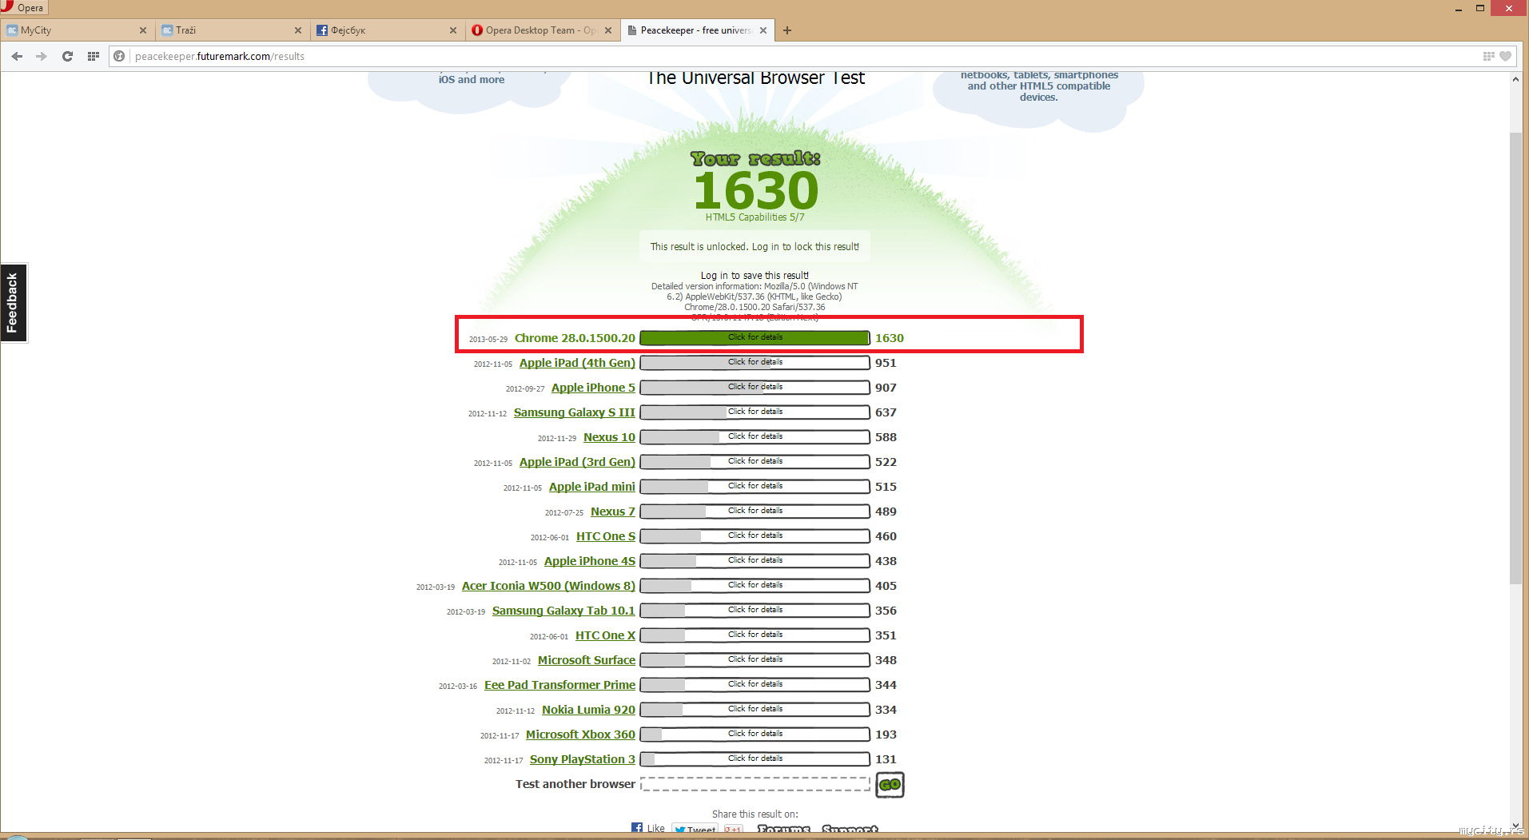Open the Eee Pad Transformer Prime link
Screen dimensions: 1529x840
coord(559,685)
